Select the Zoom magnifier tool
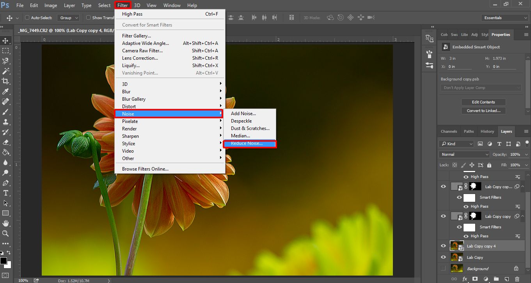 pyautogui.click(x=5, y=233)
